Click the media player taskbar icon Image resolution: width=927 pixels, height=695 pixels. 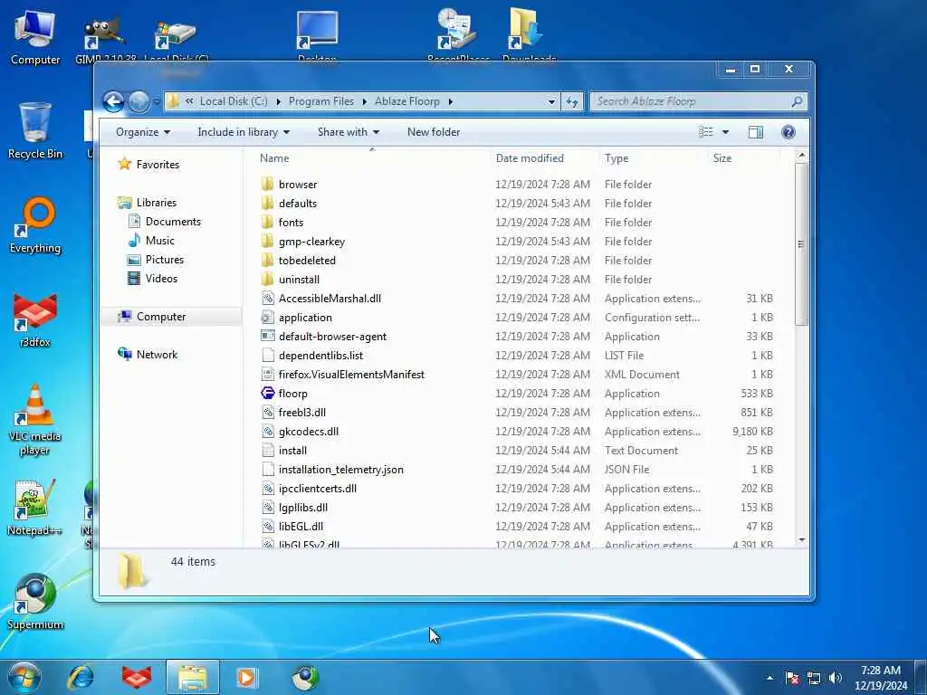pyautogui.click(x=246, y=677)
